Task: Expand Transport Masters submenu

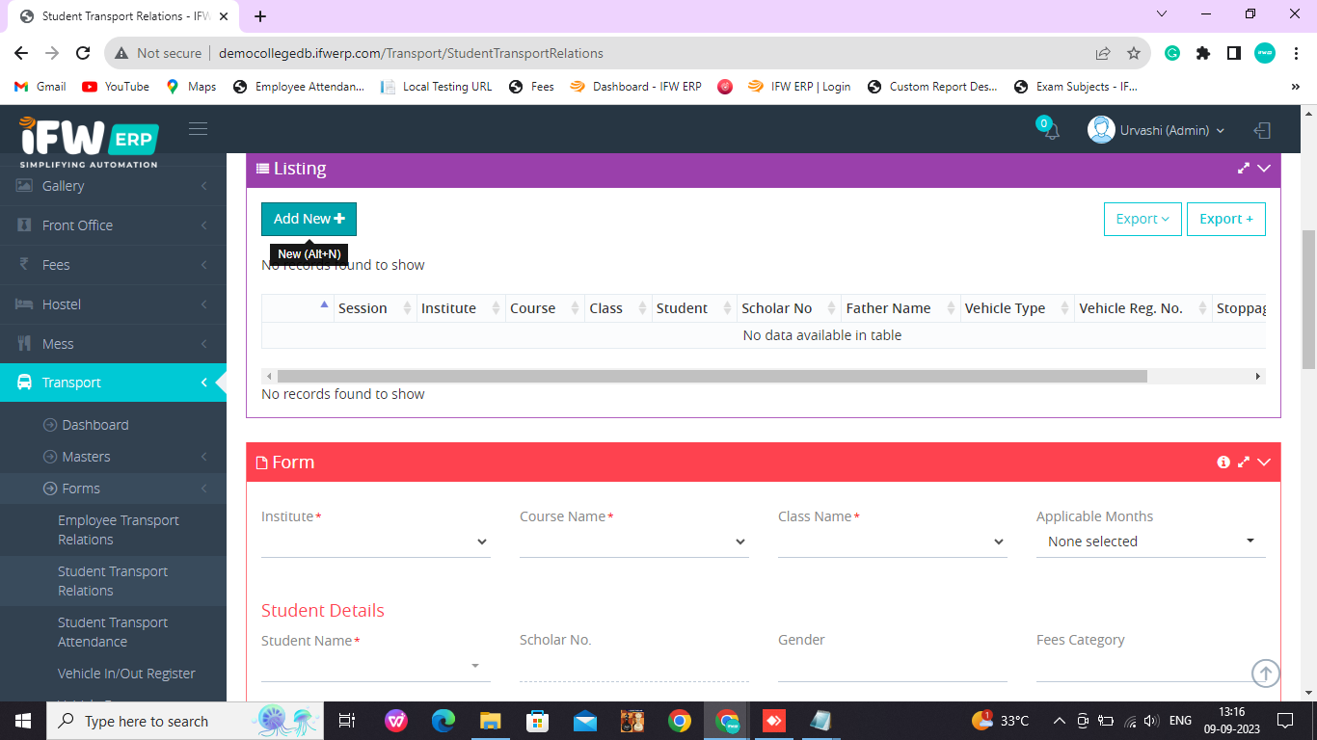Action: click(x=113, y=457)
